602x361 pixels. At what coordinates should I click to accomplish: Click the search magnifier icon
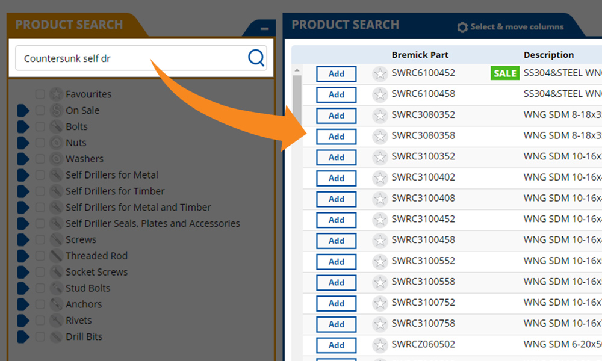256,58
